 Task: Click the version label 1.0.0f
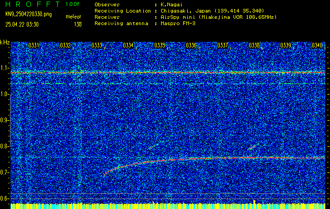coord(72,4)
